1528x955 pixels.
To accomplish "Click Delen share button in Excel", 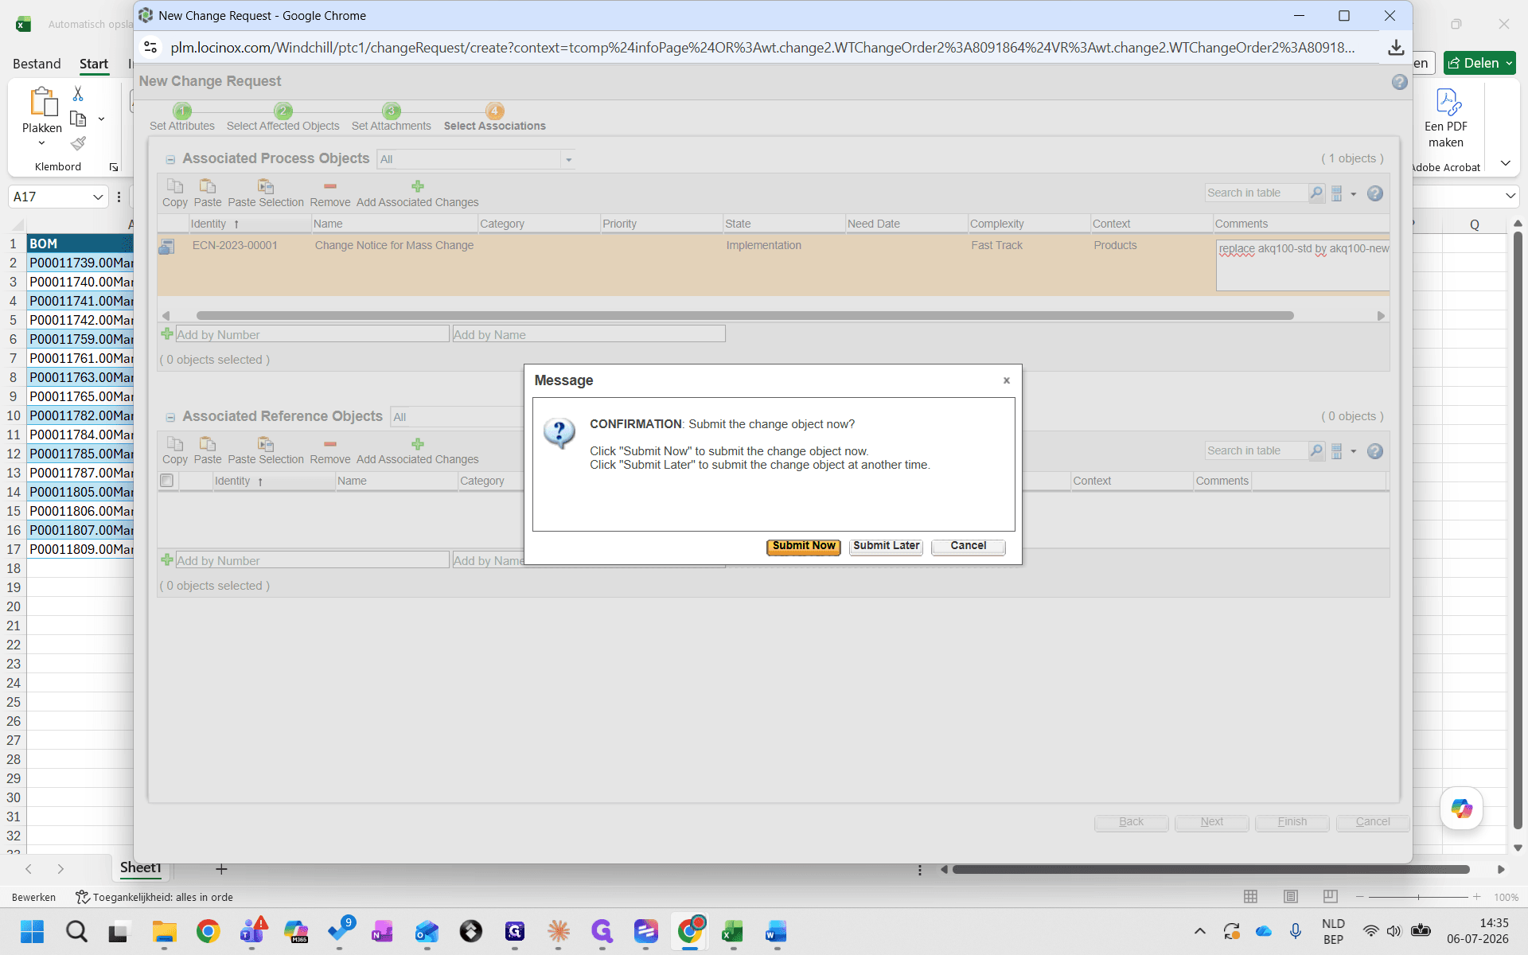I will coord(1479,63).
